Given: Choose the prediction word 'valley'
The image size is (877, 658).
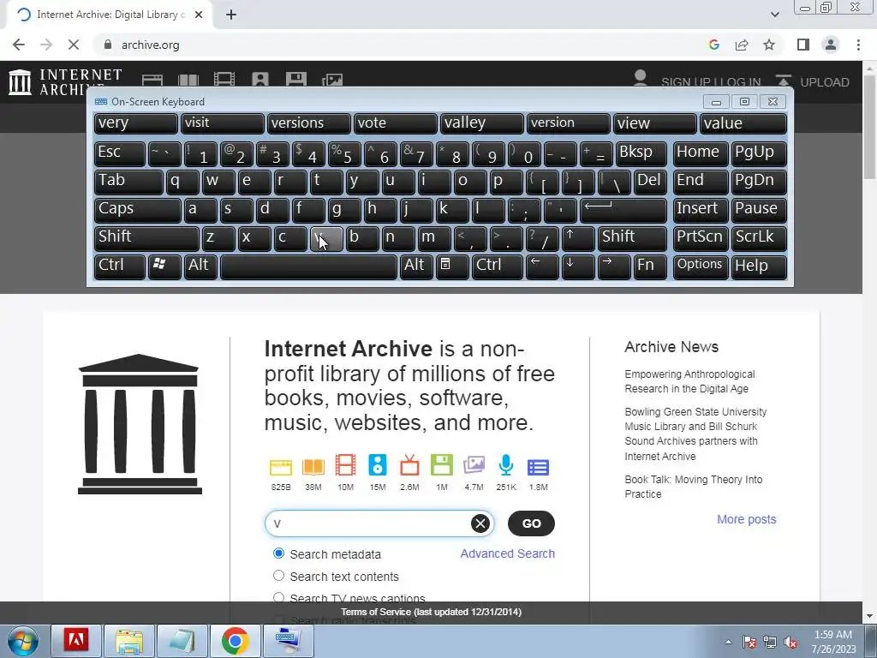Looking at the screenshot, I should (481, 123).
